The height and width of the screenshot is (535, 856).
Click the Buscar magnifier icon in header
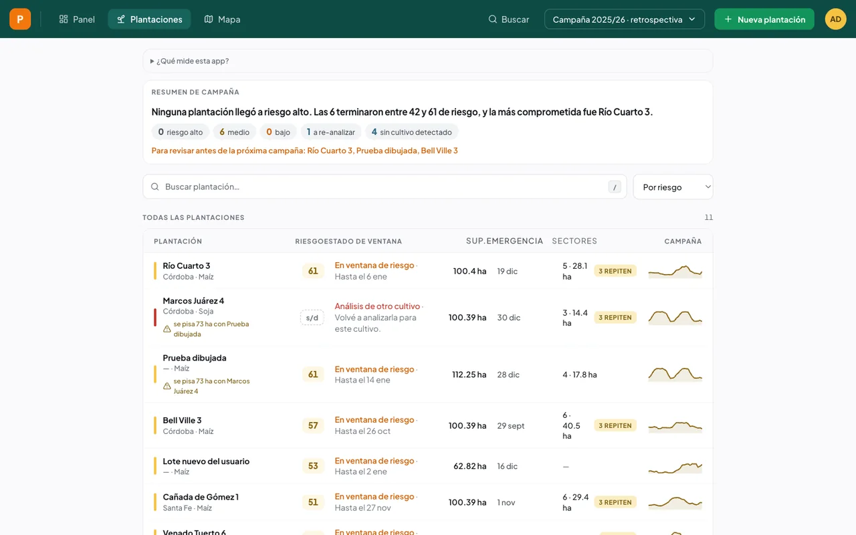point(493,19)
